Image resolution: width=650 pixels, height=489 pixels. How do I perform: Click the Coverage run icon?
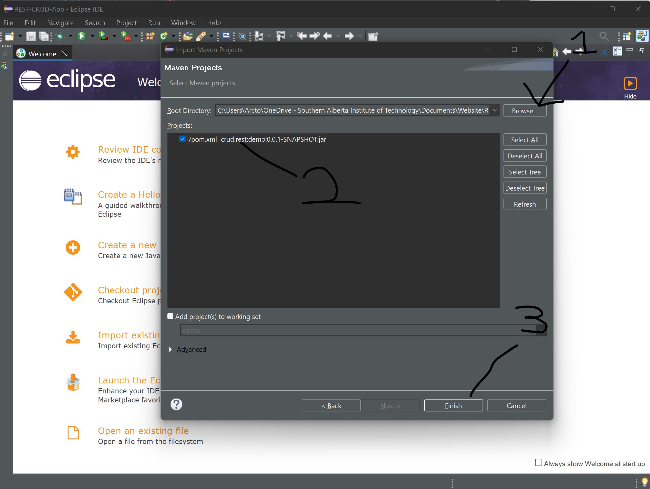[103, 36]
